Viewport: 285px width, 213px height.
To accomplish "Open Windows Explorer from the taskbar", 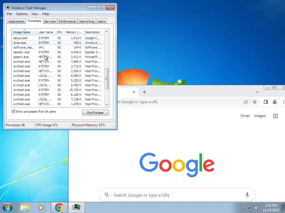I will coord(25,207).
